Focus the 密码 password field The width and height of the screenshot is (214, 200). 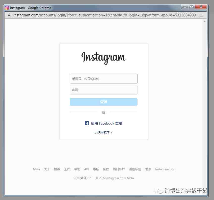pos(104,90)
